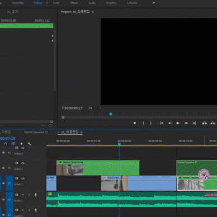Open the Fit zoom level dropdown
The height and width of the screenshot is (217, 217).
point(95,108)
